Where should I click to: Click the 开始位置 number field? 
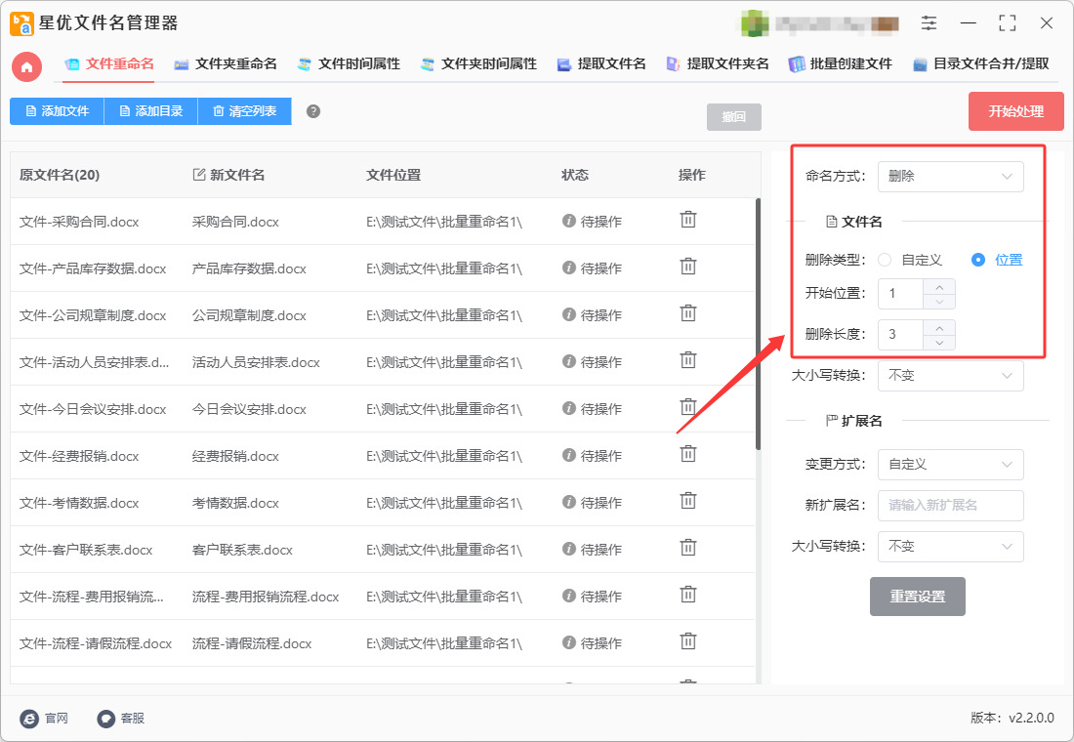point(901,294)
